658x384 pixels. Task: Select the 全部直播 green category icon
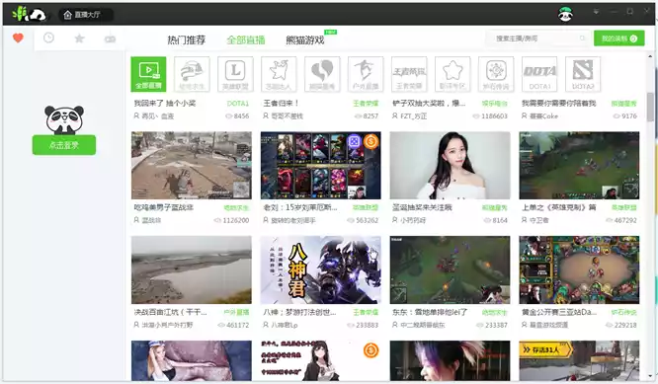[x=148, y=74]
